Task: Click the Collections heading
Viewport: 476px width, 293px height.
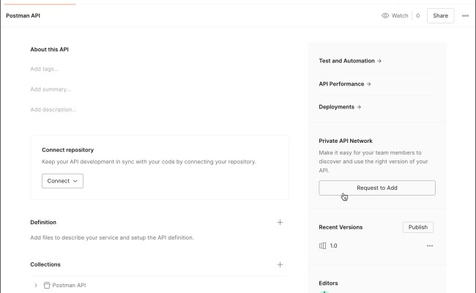Action: pos(45,264)
